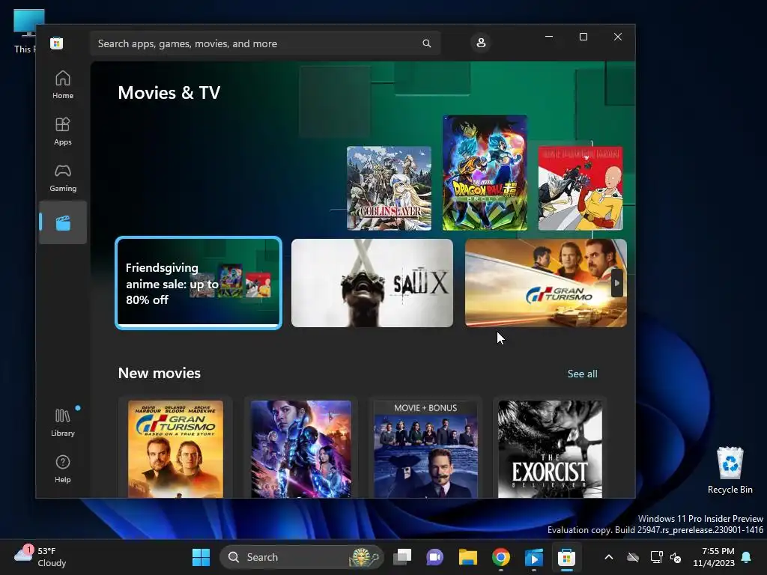This screenshot has width=767, height=575.
Task: Click the Store search input field
Action: [x=265, y=43]
